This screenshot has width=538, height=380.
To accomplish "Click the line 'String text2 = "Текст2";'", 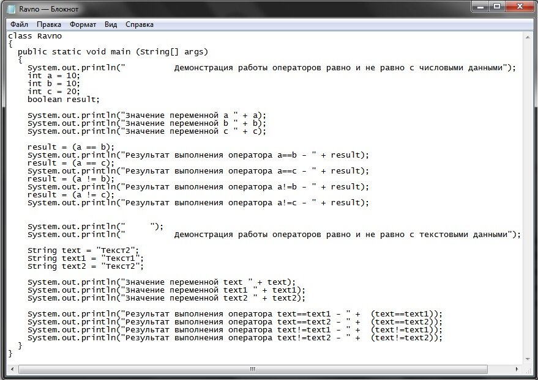I will click(86, 266).
